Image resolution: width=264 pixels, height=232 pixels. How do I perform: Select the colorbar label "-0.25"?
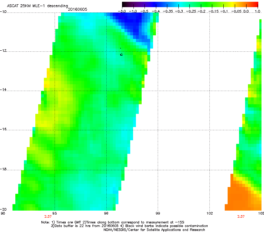pyautogui.click(x=191, y=11)
